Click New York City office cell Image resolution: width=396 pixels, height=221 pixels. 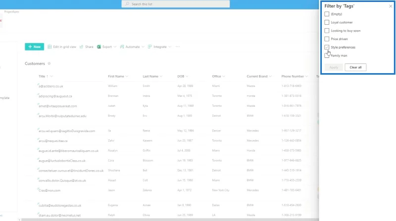pos(221,190)
